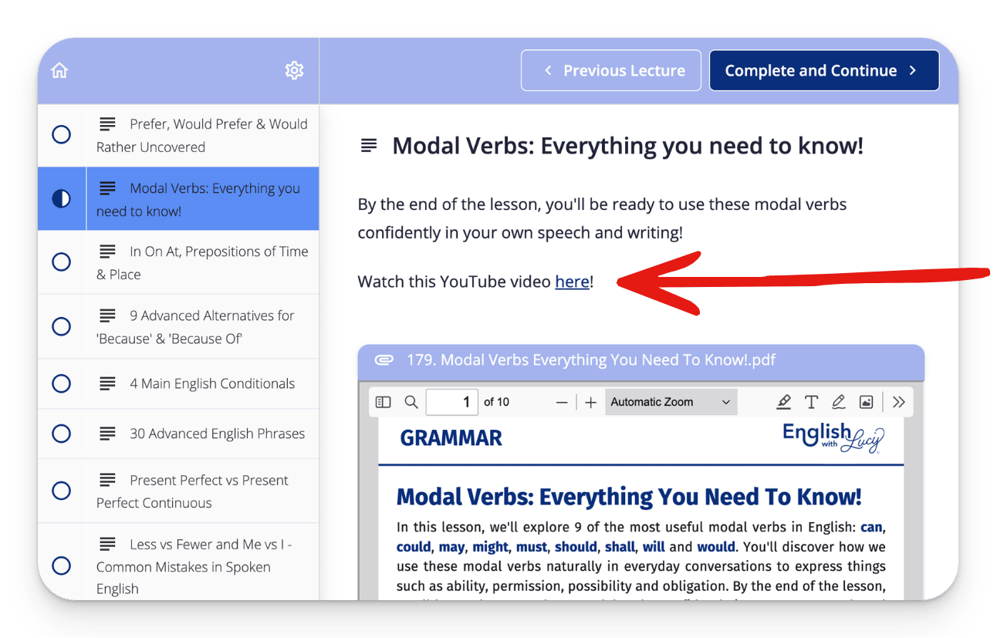Mark 'Prefer, Would Prefer & Would Rather' circle complete

coord(61,135)
